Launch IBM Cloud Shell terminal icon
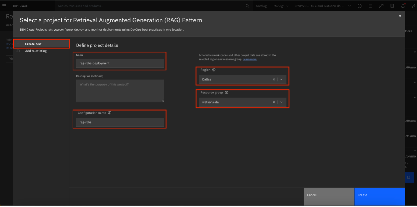Image resolution: width=417 pixels, height=207 pixels. pyautogui.click(x=370, y=6)
